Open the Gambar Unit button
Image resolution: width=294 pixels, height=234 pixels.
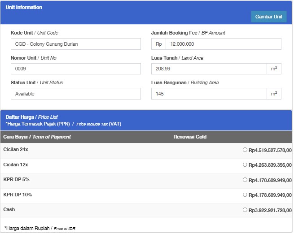[269, 17]
